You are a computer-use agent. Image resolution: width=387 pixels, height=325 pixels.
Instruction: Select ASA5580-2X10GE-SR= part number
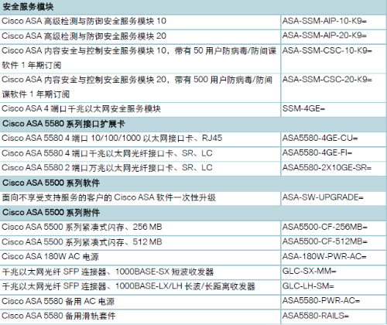(x=327, y=168)
